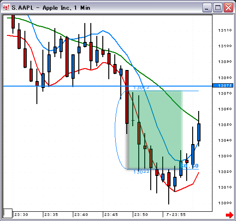Viewport: 236px width, 221px height.
Task: Click the 13050 price axis label
Action: [225, 125]
